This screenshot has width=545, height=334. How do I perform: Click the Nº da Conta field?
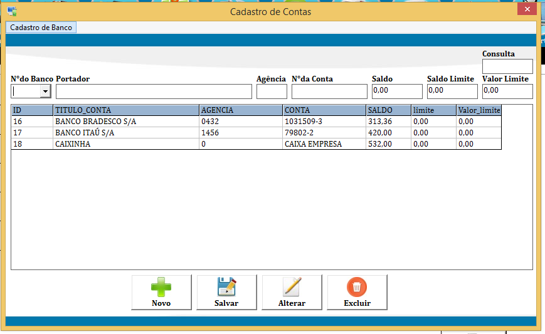(x=329, y=91)
